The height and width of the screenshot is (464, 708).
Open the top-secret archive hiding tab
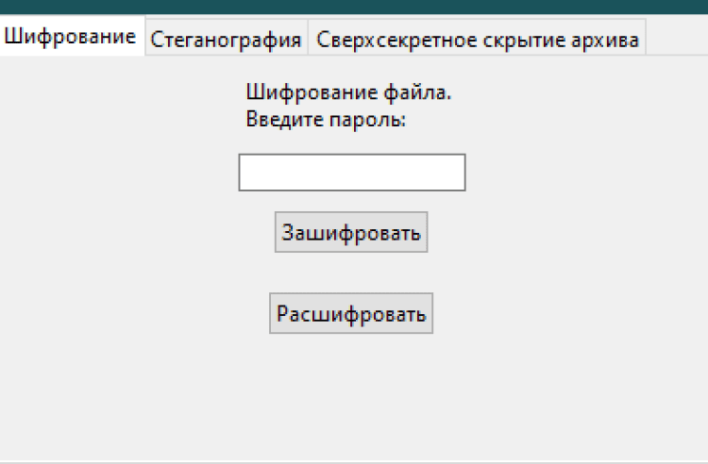click(478, 40)
